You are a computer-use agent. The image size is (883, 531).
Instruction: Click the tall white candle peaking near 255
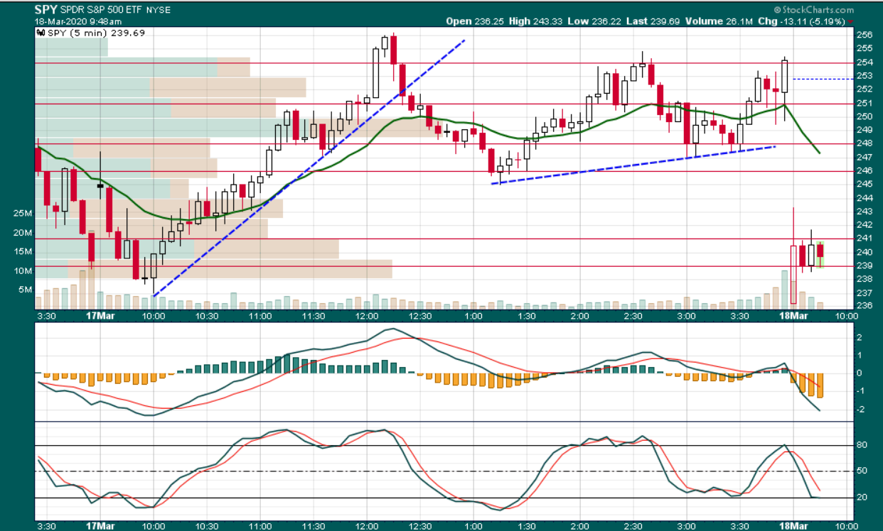(x=376, y=72)
